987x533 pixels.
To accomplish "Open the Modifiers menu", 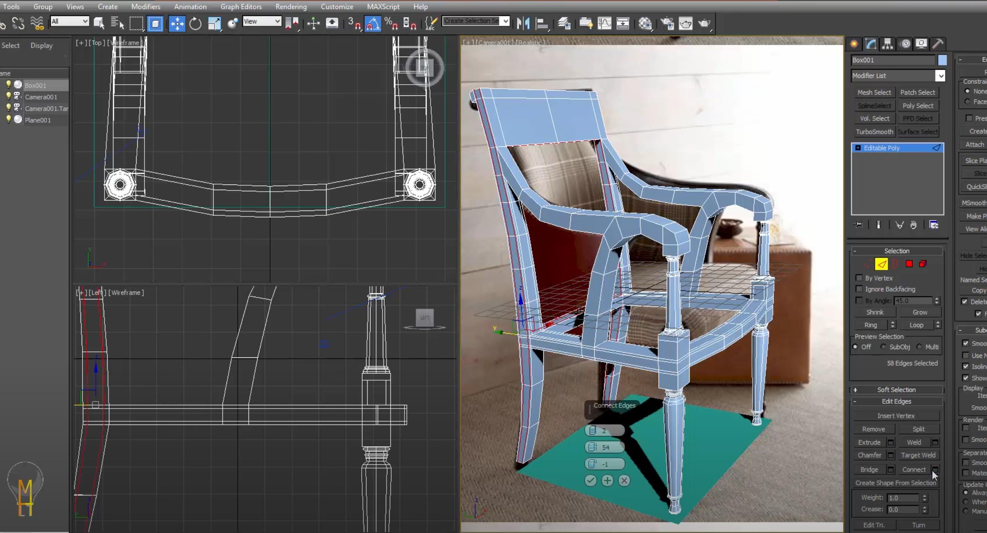I will pos(146,7).
